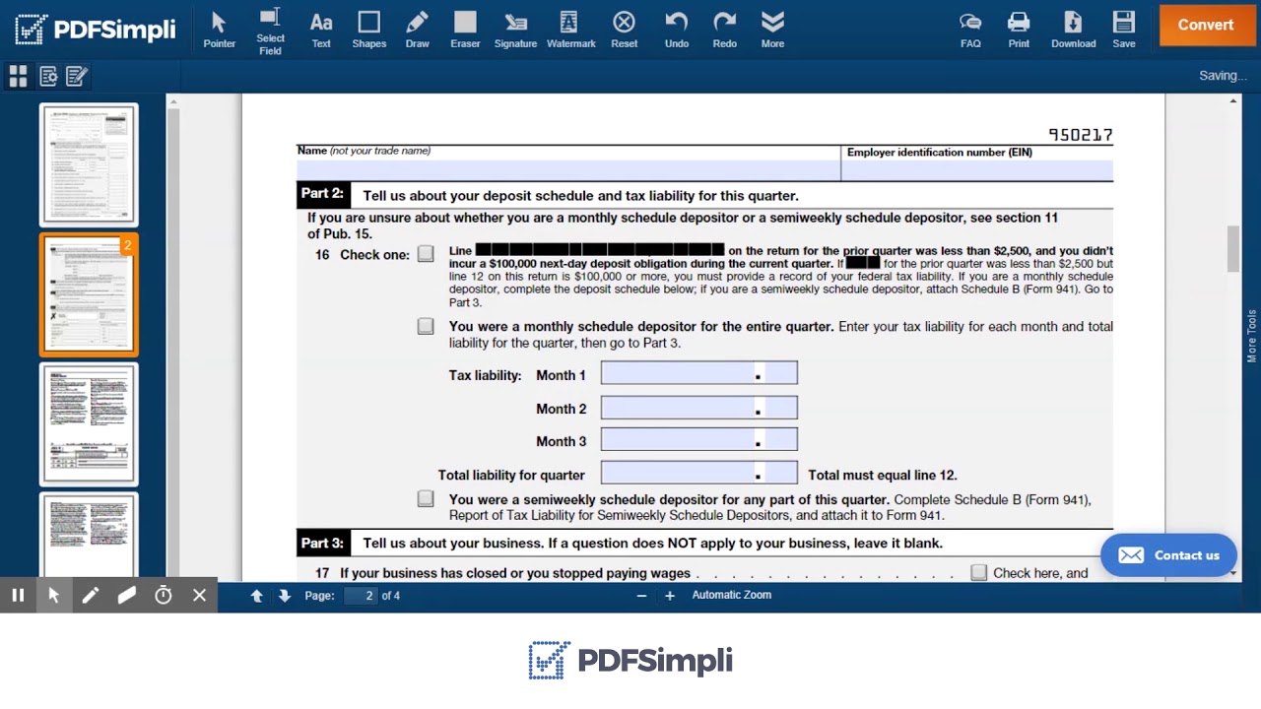The width and height of the screenshot is (1261, 709).
Task: Add a Signature
Action: coord(515,30)
